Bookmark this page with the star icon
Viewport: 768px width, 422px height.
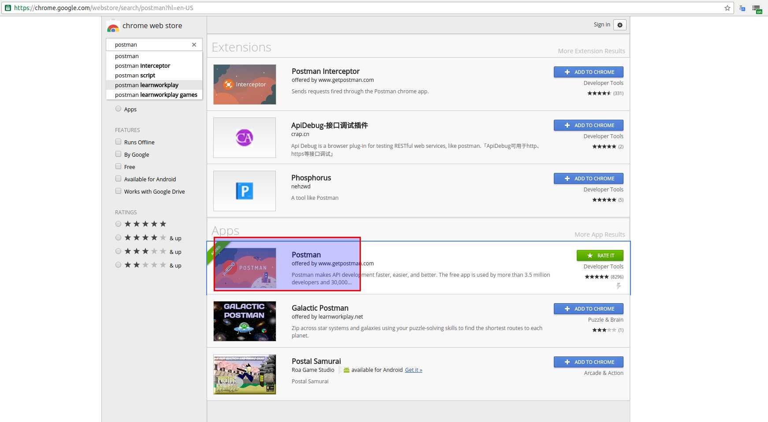[727, 8]
